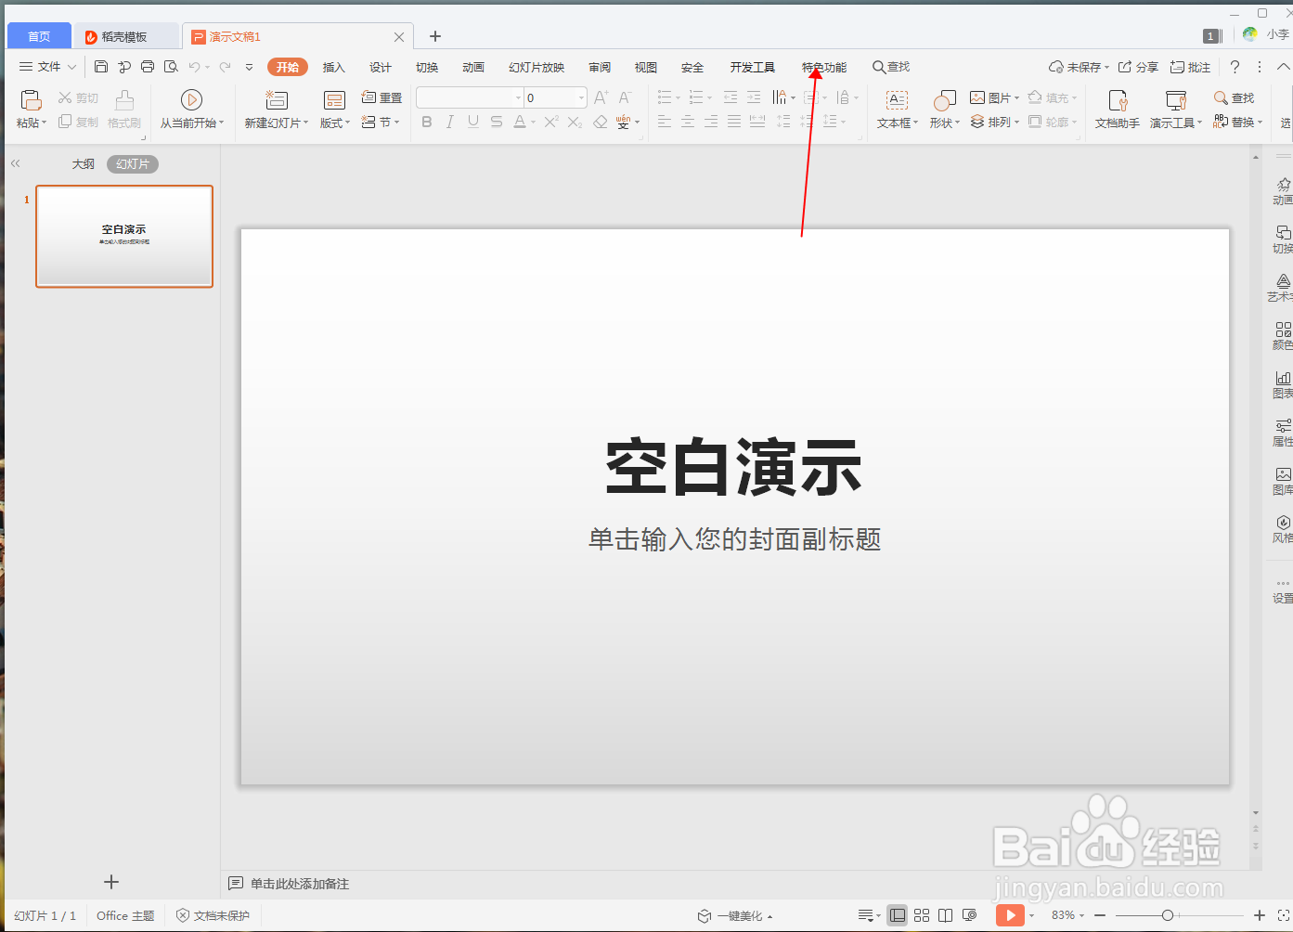Switch to the 插入 ribbon tab

(x=334, y=66)
